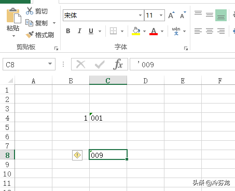Toggle Underline formatting
The height and width of the screenshot is (191, 235).
91,31
